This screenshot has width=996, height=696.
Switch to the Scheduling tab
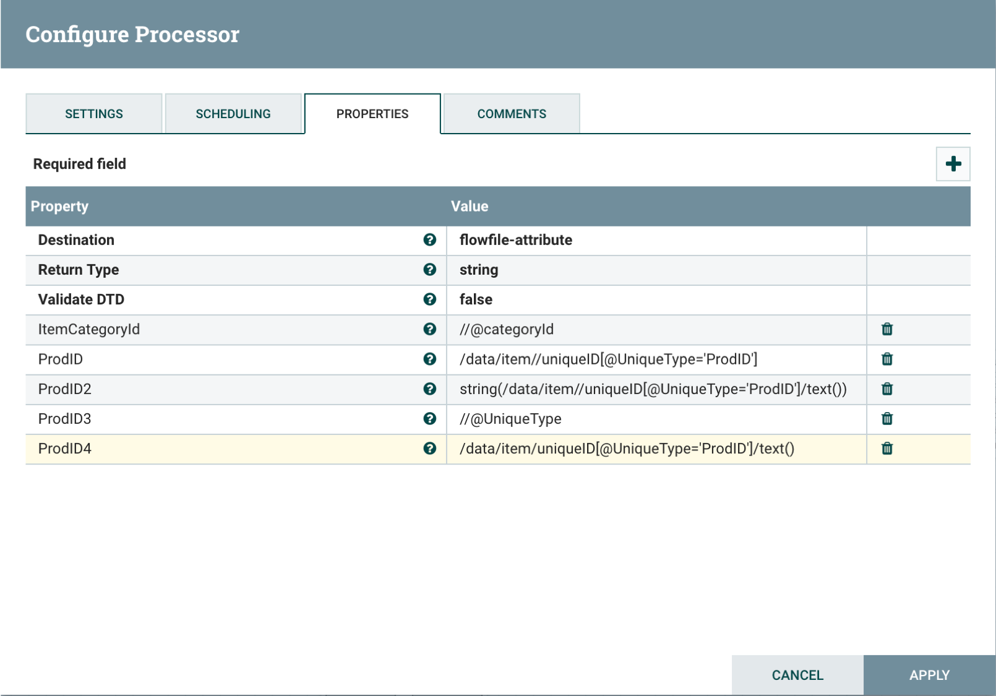233,113
